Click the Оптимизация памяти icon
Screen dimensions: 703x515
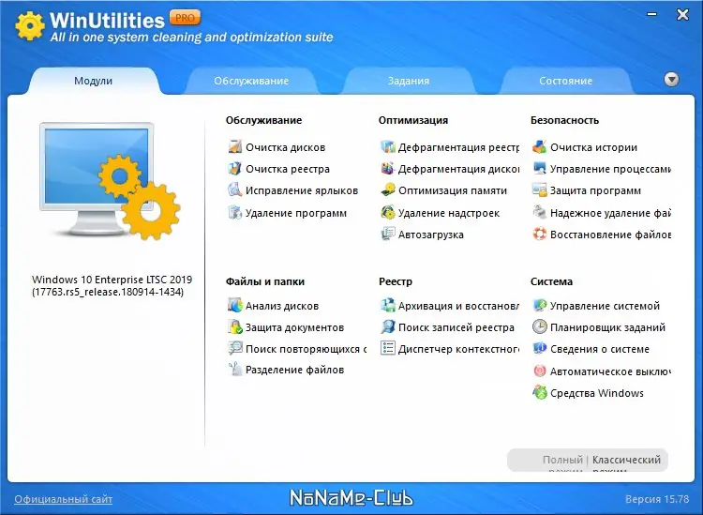(387, 189)
